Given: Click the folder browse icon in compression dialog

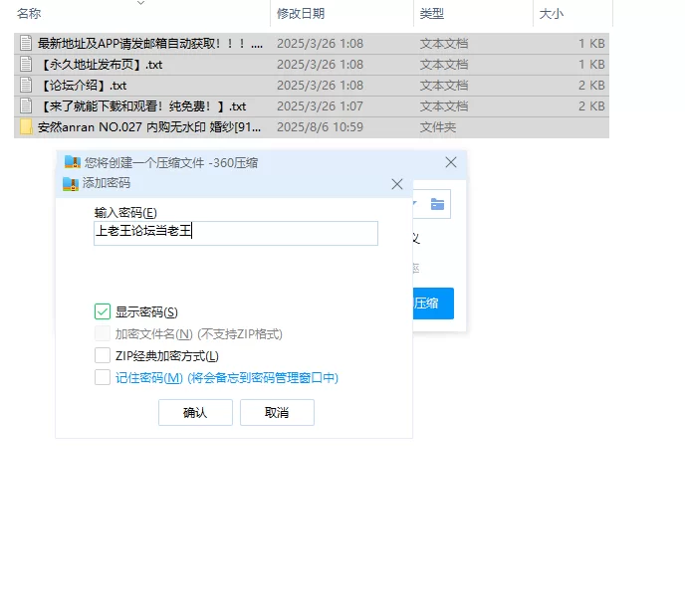Looking at the screenshot, I should pyautogui.click(x=437, y=204).
